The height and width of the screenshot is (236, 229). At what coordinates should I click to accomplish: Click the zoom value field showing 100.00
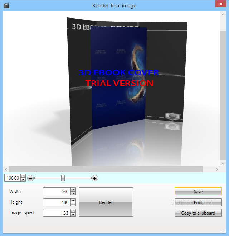(x=13, y=178)
